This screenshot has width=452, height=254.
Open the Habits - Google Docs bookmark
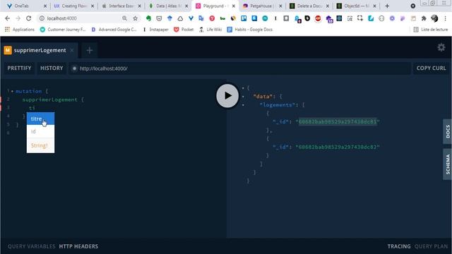249,30
